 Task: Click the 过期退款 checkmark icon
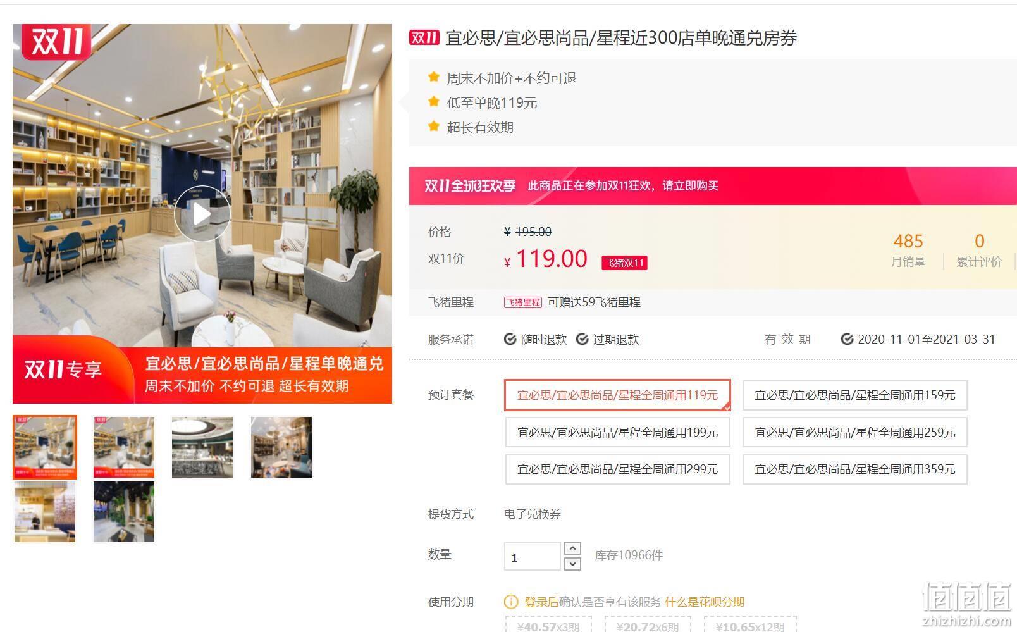pos(582,340)
